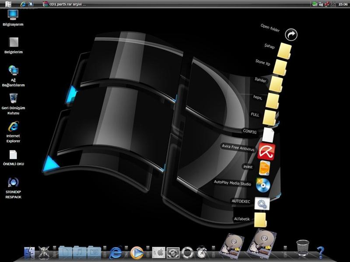This screenshot has height=262, width=350.
Task: Launch Internet Explorer from the dock
Action: coord(115,253)
